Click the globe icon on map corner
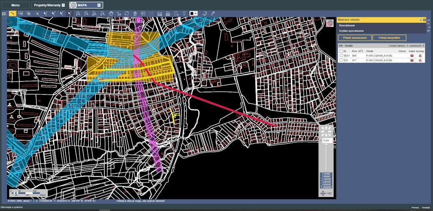The height and width of the screenshot is (211, 433). point(331,24)
